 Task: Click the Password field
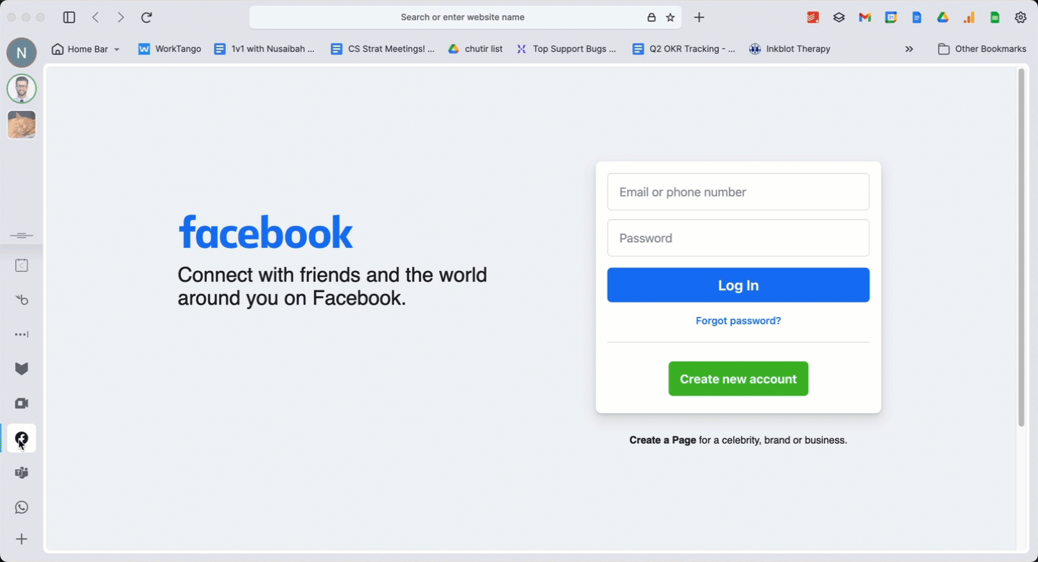click(x=738, y=238)
